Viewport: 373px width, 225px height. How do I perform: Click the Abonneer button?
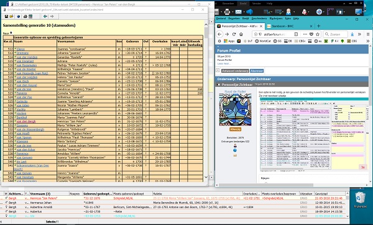[x=257, y=71]
